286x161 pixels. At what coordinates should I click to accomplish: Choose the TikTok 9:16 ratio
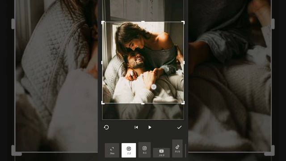177,148
